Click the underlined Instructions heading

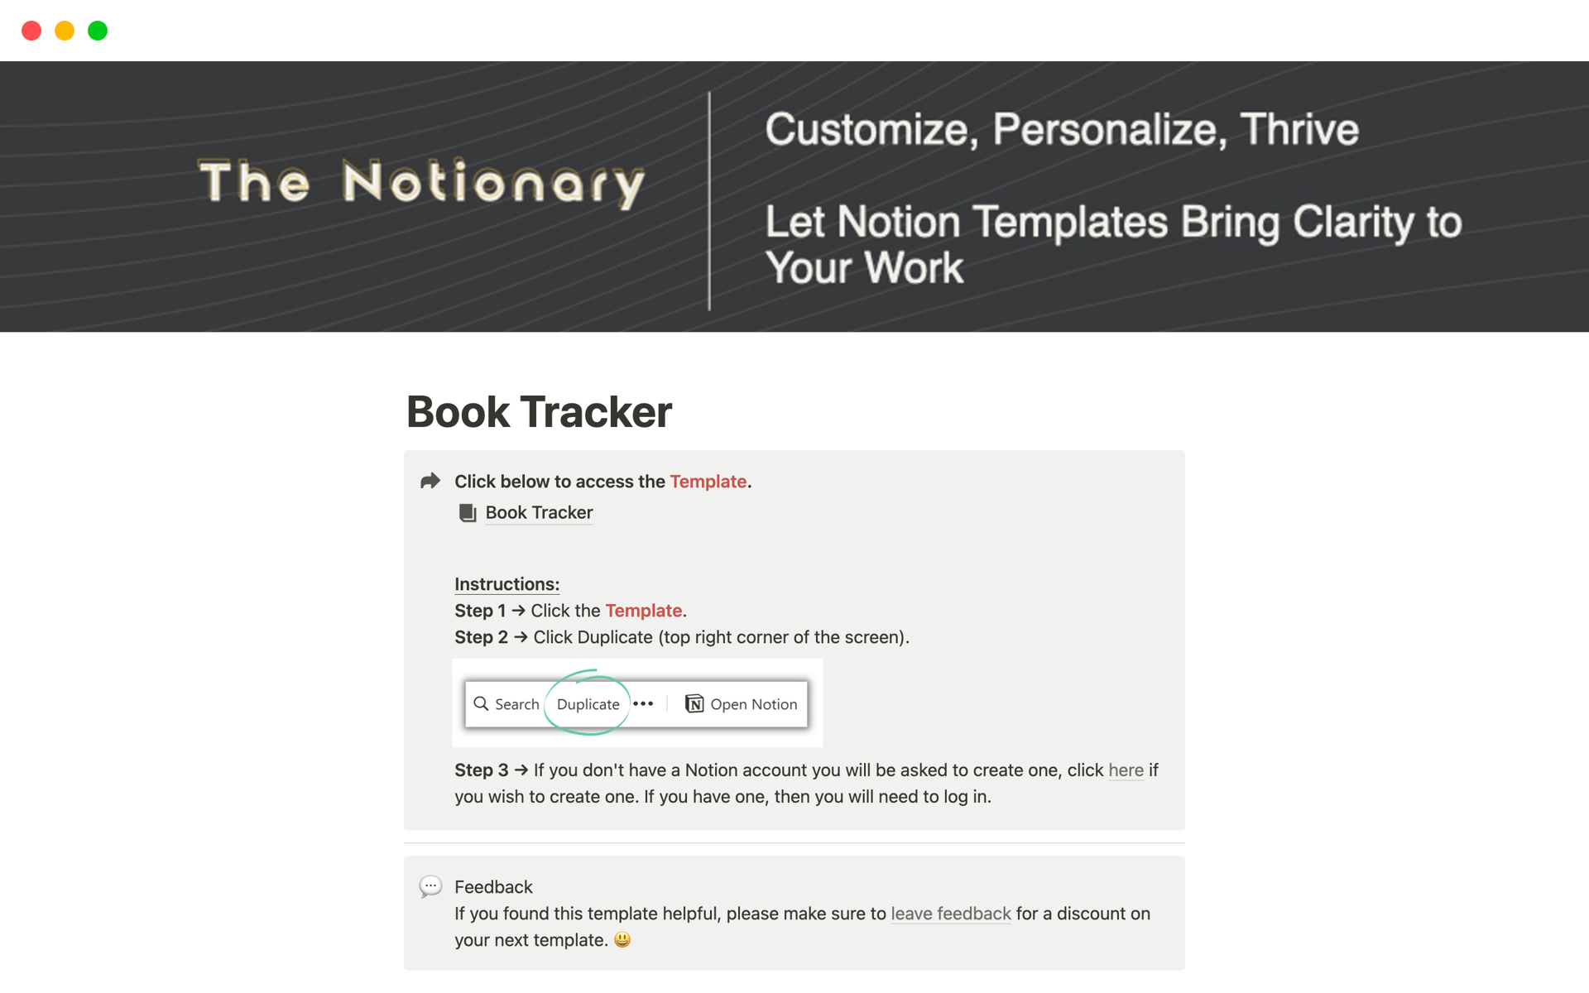(506, 584)
